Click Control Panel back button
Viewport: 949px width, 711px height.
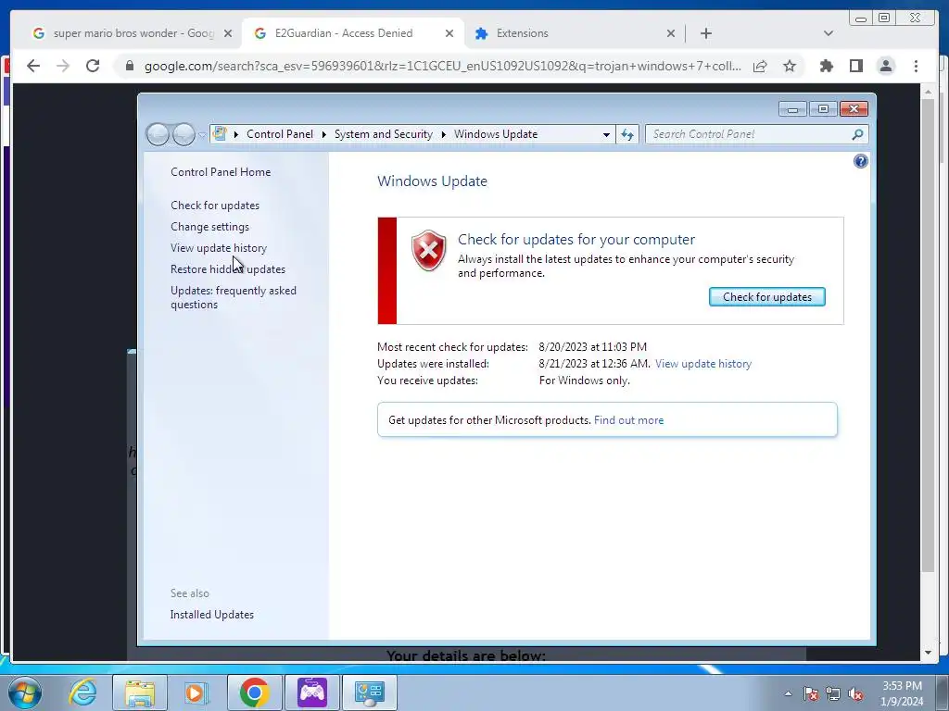[x=158, y=134]
